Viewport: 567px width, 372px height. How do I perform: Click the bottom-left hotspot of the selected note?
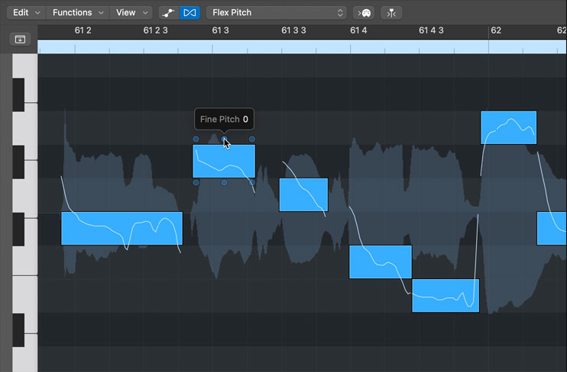coord(196,183)
